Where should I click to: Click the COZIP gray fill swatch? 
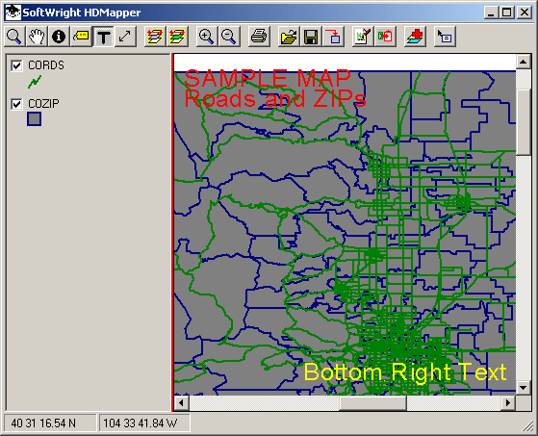pyautogui.click(x=35, y=119)
